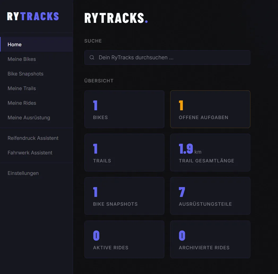Open Bike Snapshots from the navigation
The height and width of the screenshot is (274, 278).
click(25, 74)
